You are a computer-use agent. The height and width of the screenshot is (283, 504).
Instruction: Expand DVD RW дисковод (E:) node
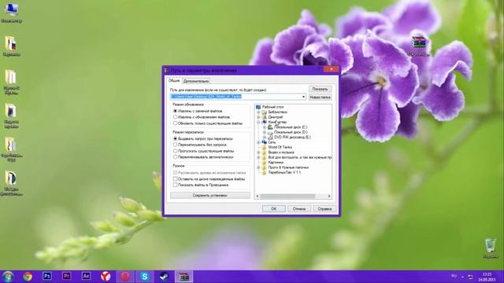point(265,138)
